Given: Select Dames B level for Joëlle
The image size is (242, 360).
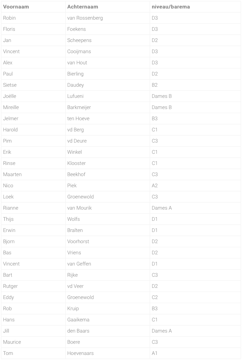Looking at the screenshot, I should (195, 96).
